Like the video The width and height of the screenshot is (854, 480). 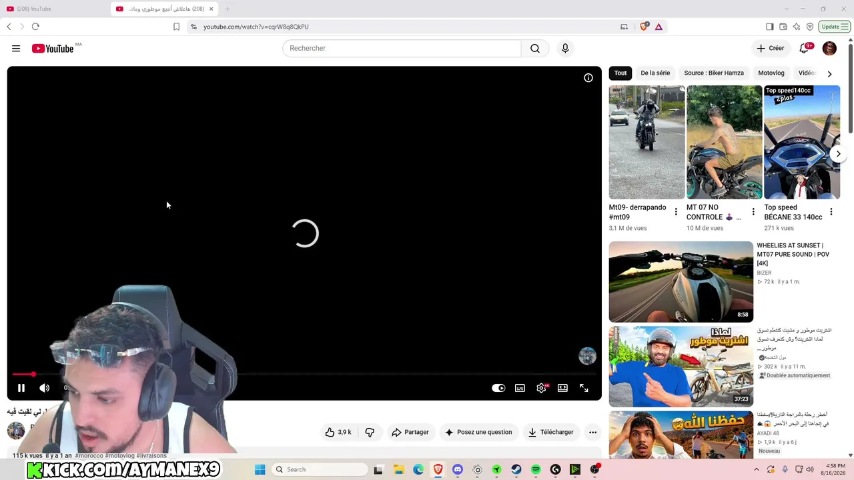(338, 432)
